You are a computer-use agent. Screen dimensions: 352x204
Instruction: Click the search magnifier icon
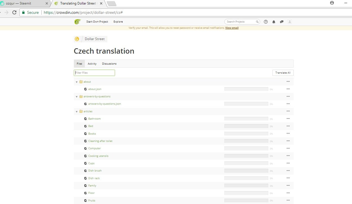coord(257,22)
